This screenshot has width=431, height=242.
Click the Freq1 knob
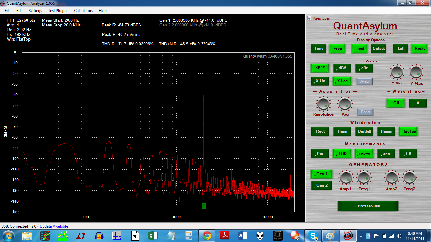(364, 178)
